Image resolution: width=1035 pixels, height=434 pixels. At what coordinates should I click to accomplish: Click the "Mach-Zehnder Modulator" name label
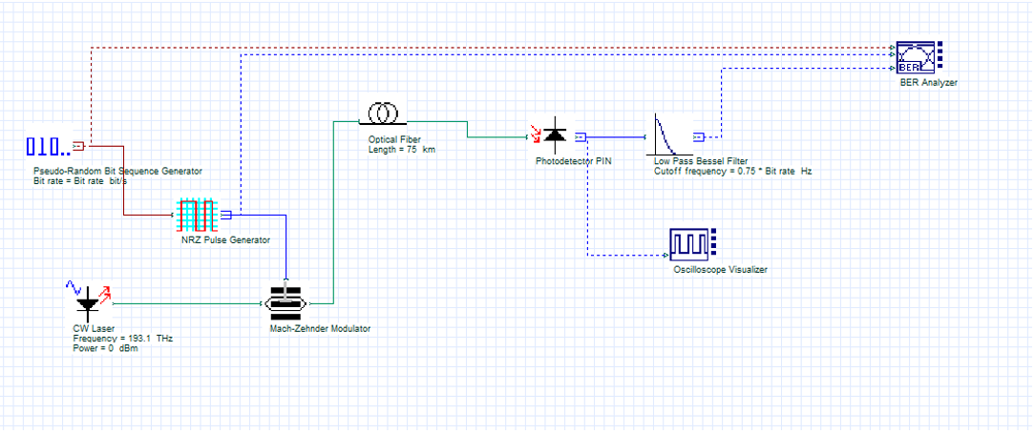pos(320,329)
